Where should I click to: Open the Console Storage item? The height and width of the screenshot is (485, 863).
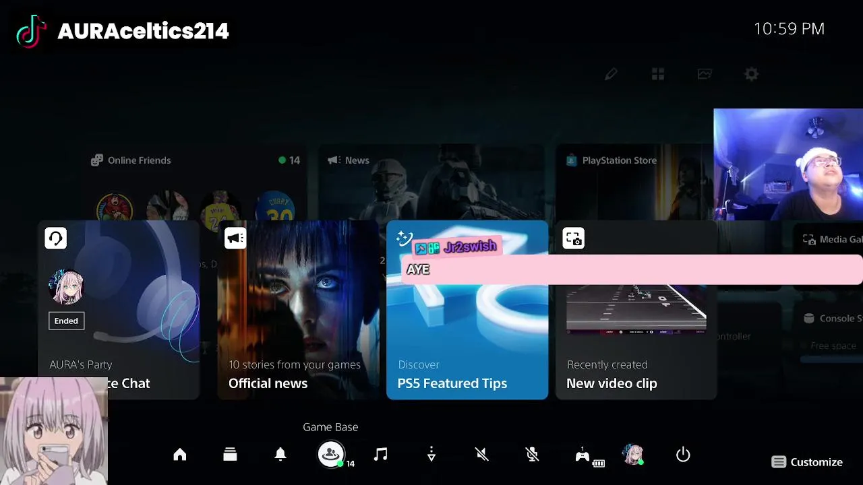833,319
